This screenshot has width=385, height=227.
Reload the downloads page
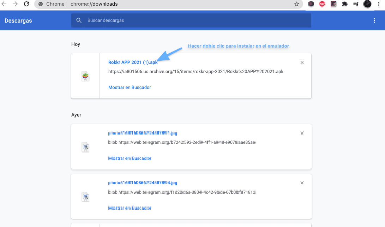26,4
